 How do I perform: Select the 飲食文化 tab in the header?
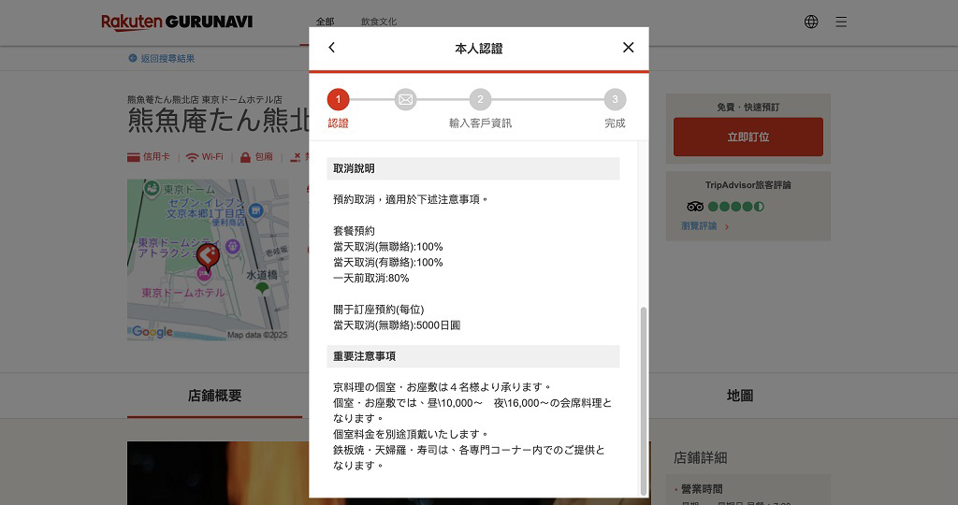pyautogui.click(x=379, y=22)
